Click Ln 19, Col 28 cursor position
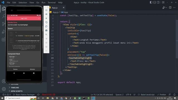Viewport: 178px width, 100px height. [102, 94]
